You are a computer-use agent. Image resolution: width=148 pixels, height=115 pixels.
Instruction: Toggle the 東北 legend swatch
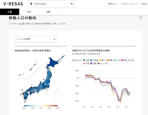point(100,60)
